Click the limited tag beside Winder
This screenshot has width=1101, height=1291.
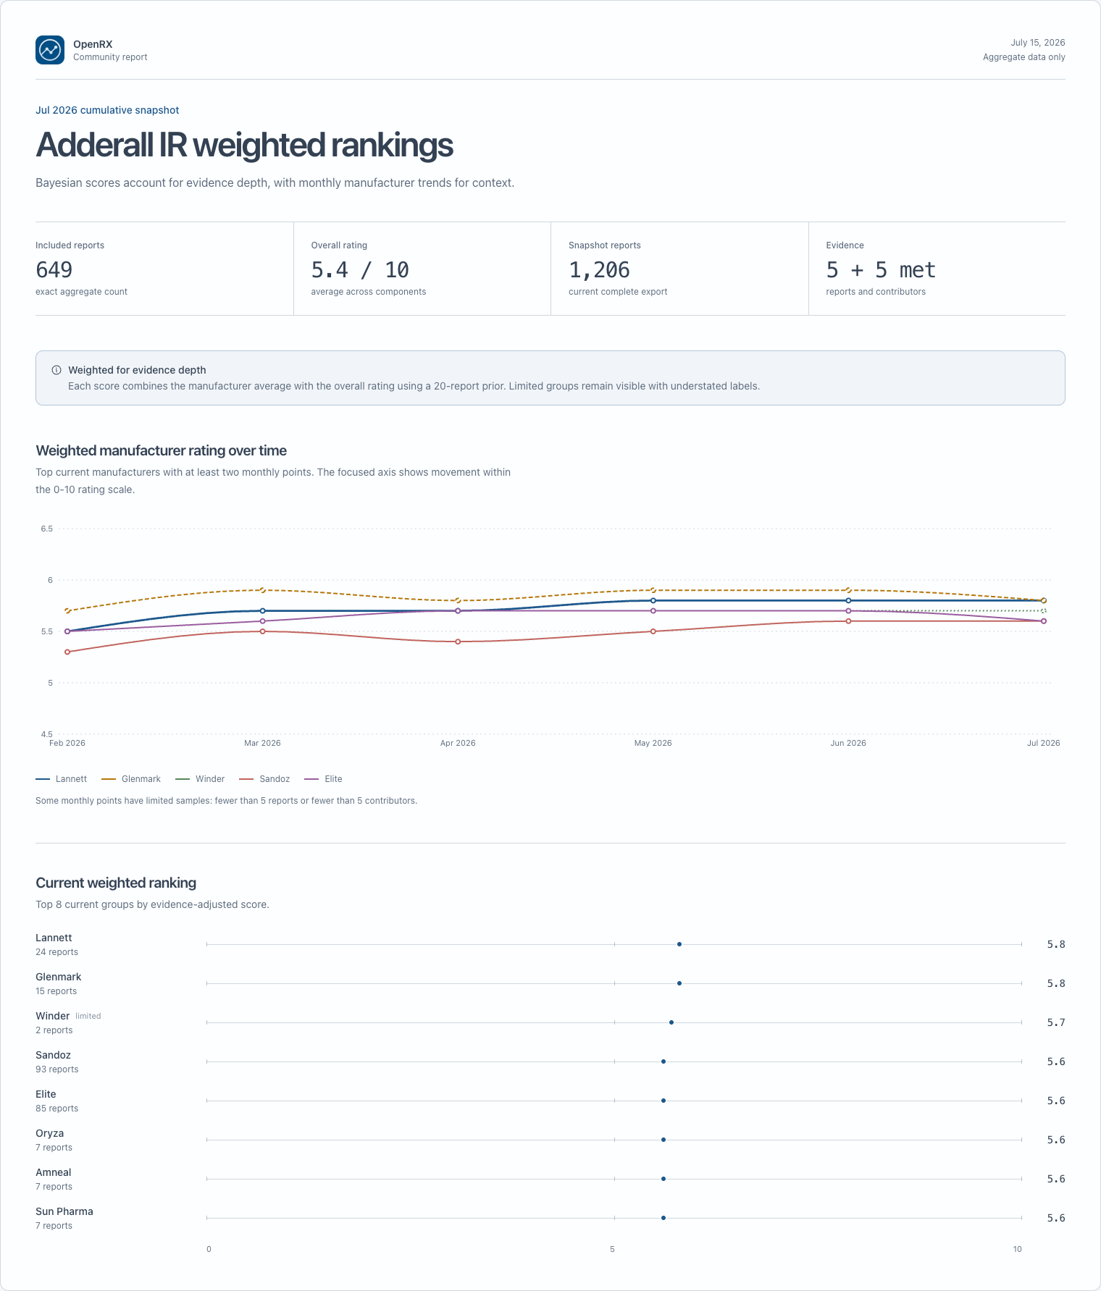click(88, 1016)
